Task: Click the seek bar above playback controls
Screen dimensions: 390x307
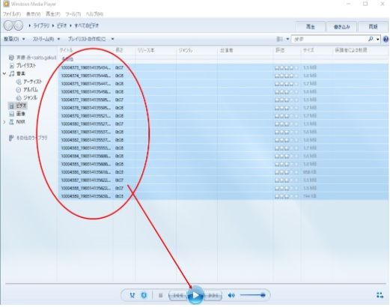Action: click(195, 284)
